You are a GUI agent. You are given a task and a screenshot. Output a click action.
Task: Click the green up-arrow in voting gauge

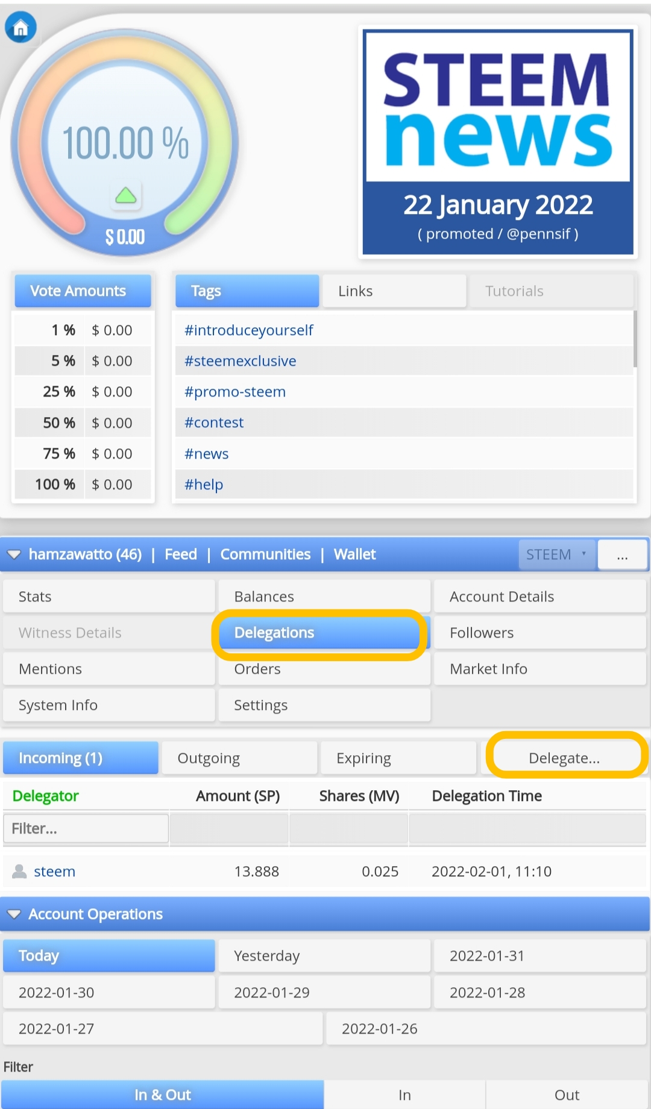125,195
